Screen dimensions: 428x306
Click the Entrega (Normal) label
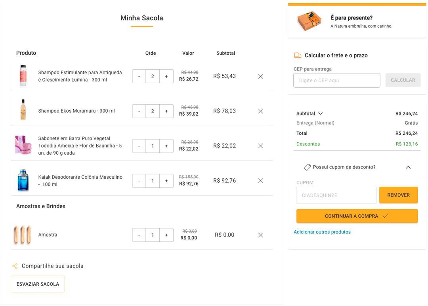[x=315, y=123]
